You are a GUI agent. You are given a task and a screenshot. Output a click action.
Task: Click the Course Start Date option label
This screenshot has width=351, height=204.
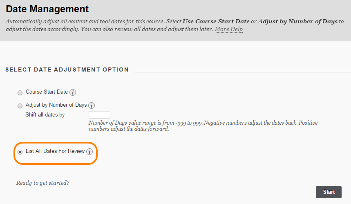pyautogui.click(x=47, y=92)
